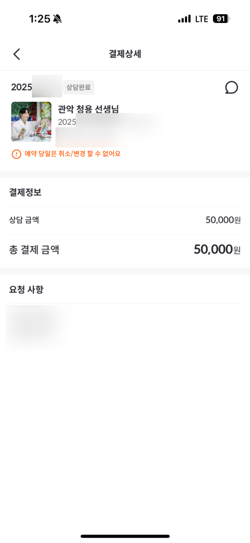Tap the blurred request text under 요청 사항

tap(35, 326)
